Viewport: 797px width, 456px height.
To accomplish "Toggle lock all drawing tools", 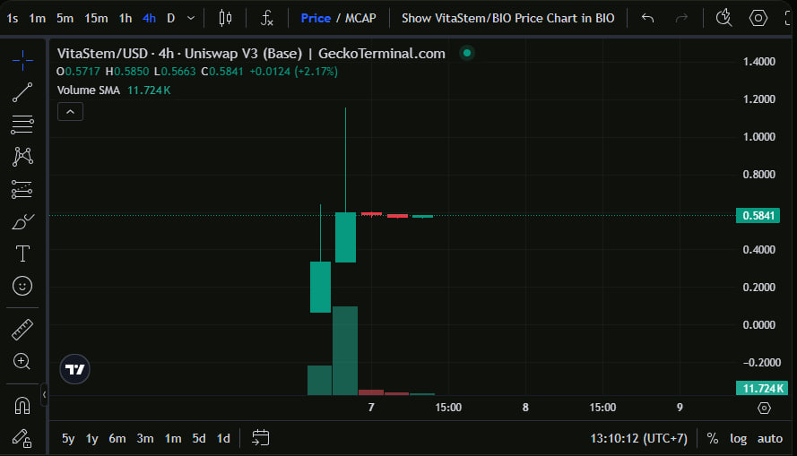I will click(x=22, y=438).
